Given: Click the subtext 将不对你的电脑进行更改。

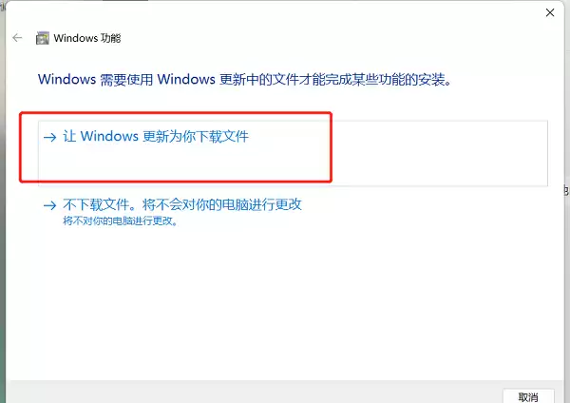Looking at the screenshot, I should [x=121, y=221].
